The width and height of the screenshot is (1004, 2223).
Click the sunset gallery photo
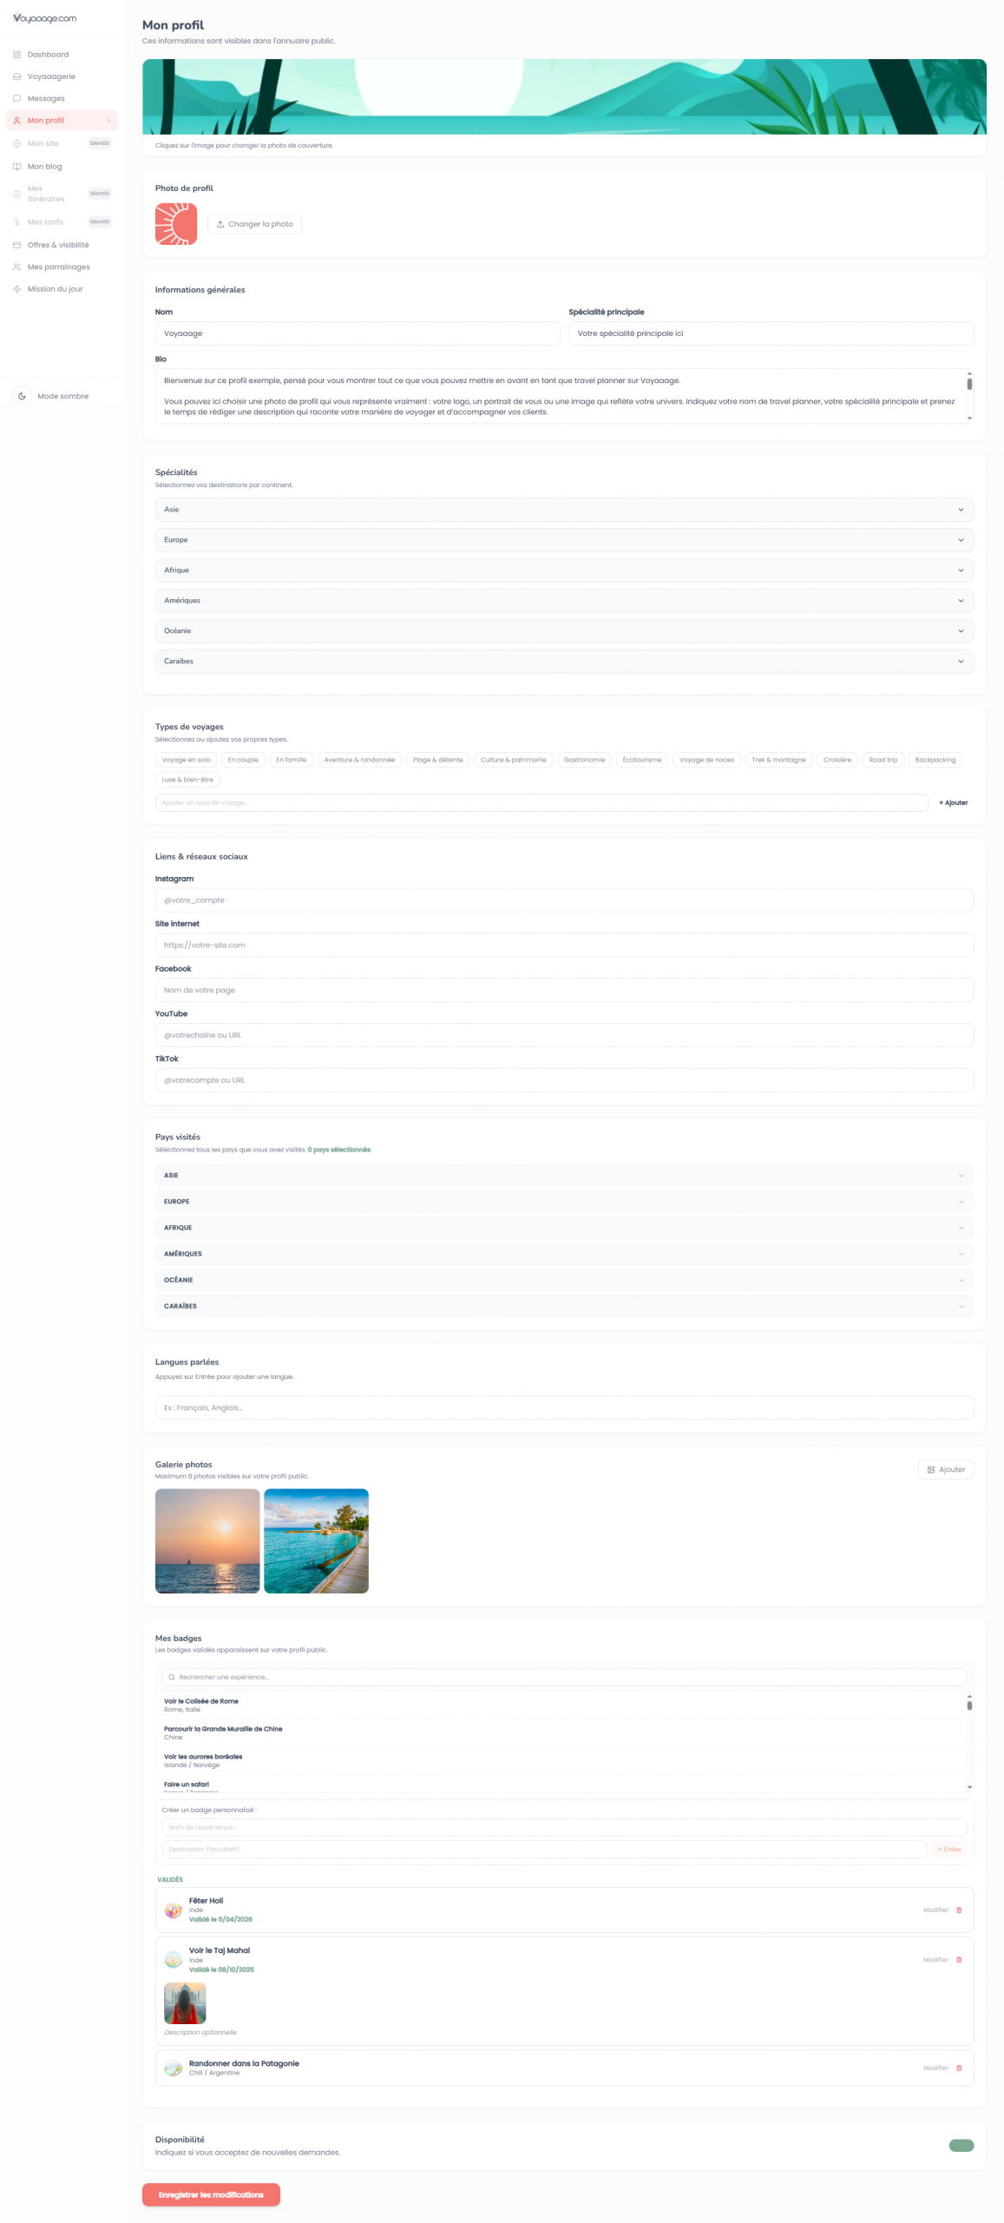click(x=207, y=1541)
